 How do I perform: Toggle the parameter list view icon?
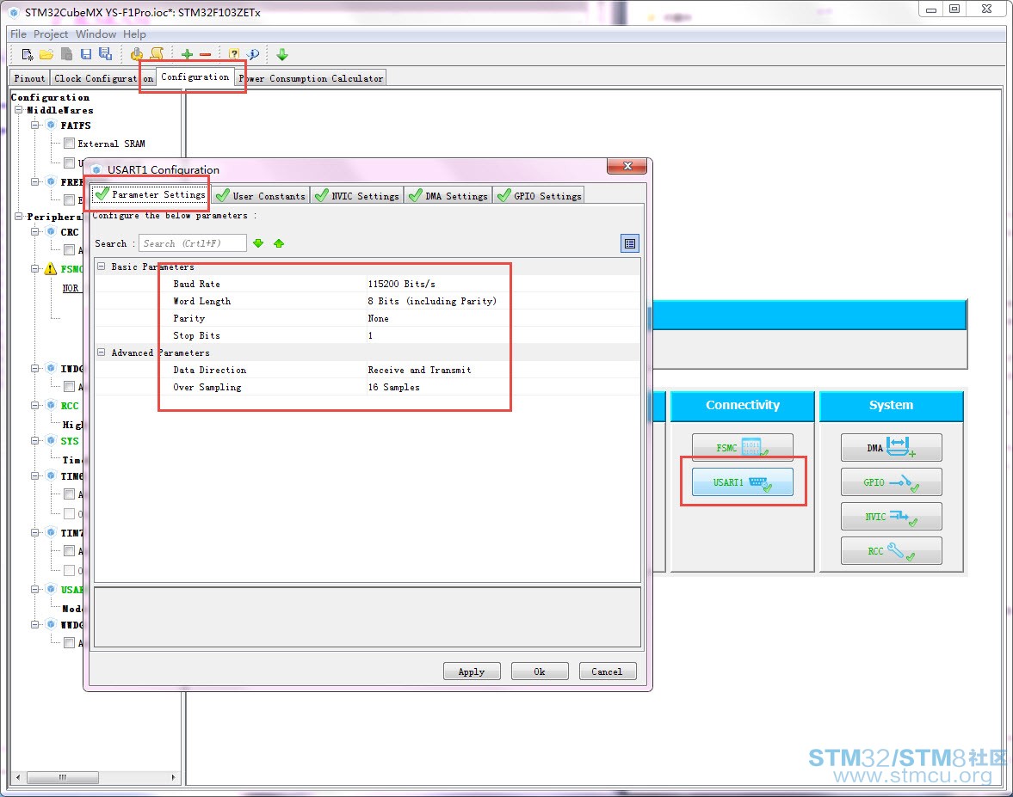[x=630, y=243]
